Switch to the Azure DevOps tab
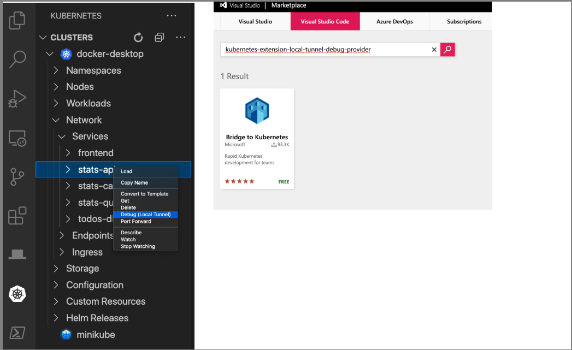572x350 pixels. (x=394, y=22)
